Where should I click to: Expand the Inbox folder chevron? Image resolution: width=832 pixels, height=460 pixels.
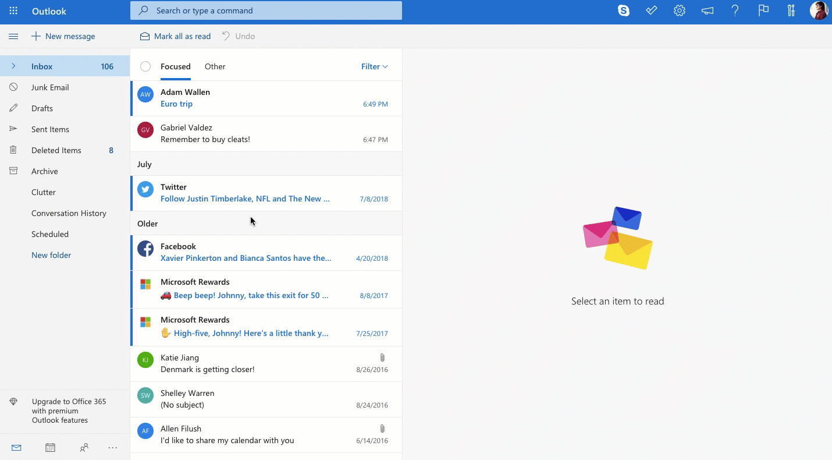pyautogui.click(x=13, y=66)
